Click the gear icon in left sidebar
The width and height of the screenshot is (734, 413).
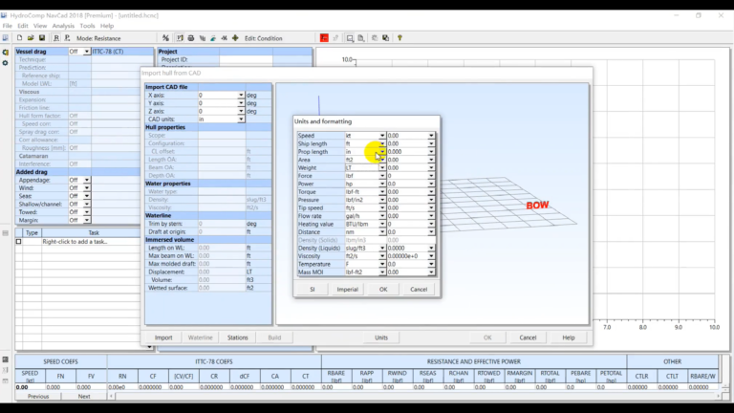tap(5, 63)
